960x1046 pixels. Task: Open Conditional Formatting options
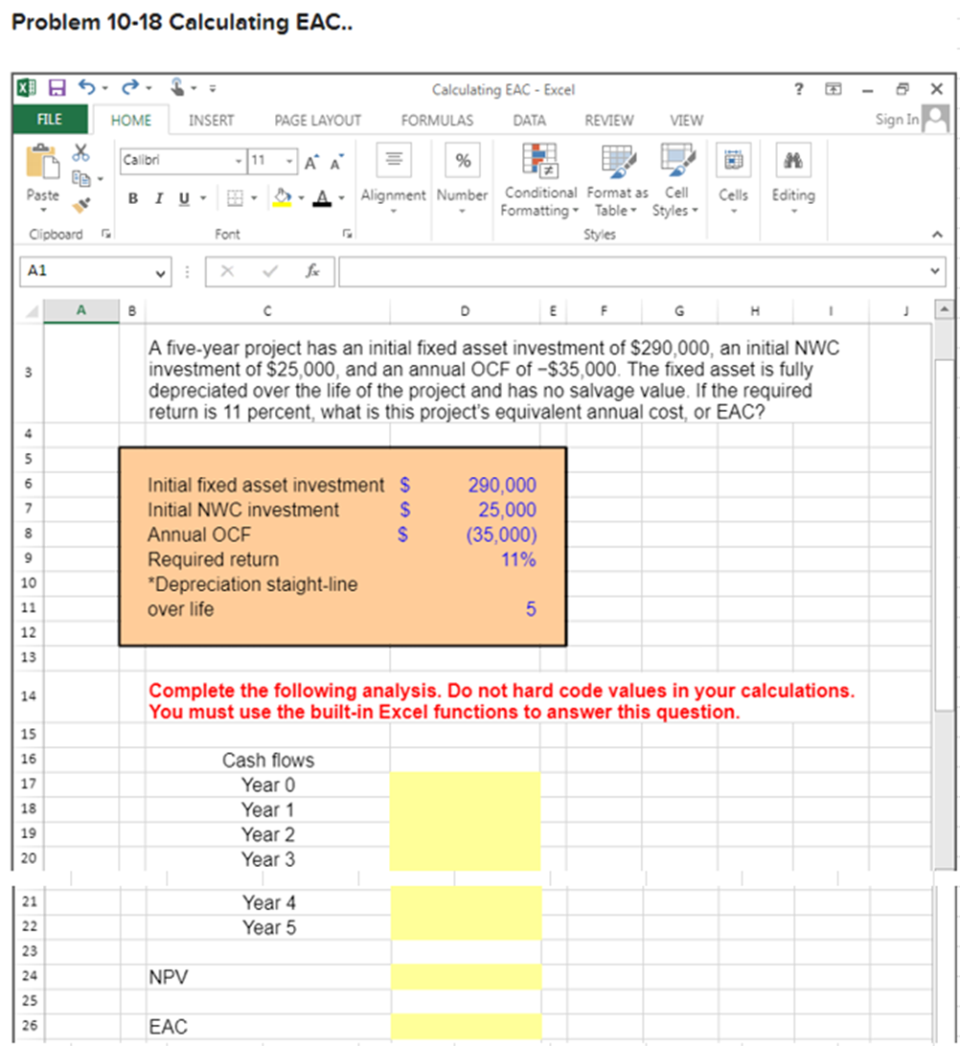[539, 182]
